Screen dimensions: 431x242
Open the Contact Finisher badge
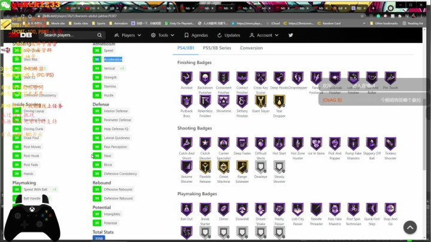242,78
